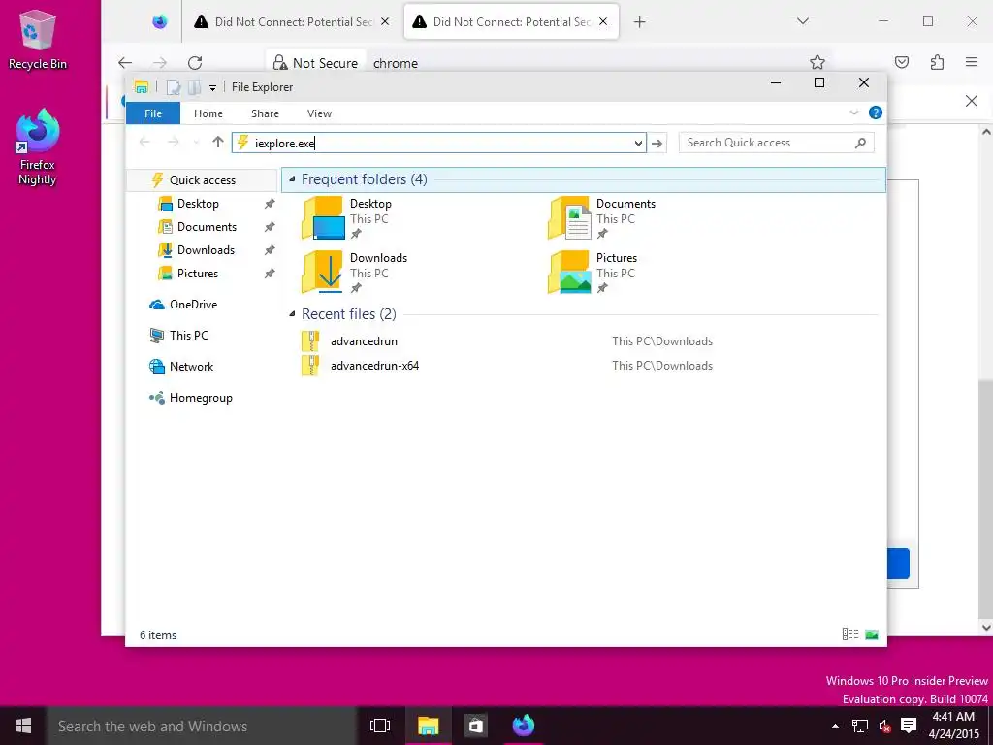993x745 pixels.
Task: Select Pictures in navigation pane
Action: (x=198, y=274)
